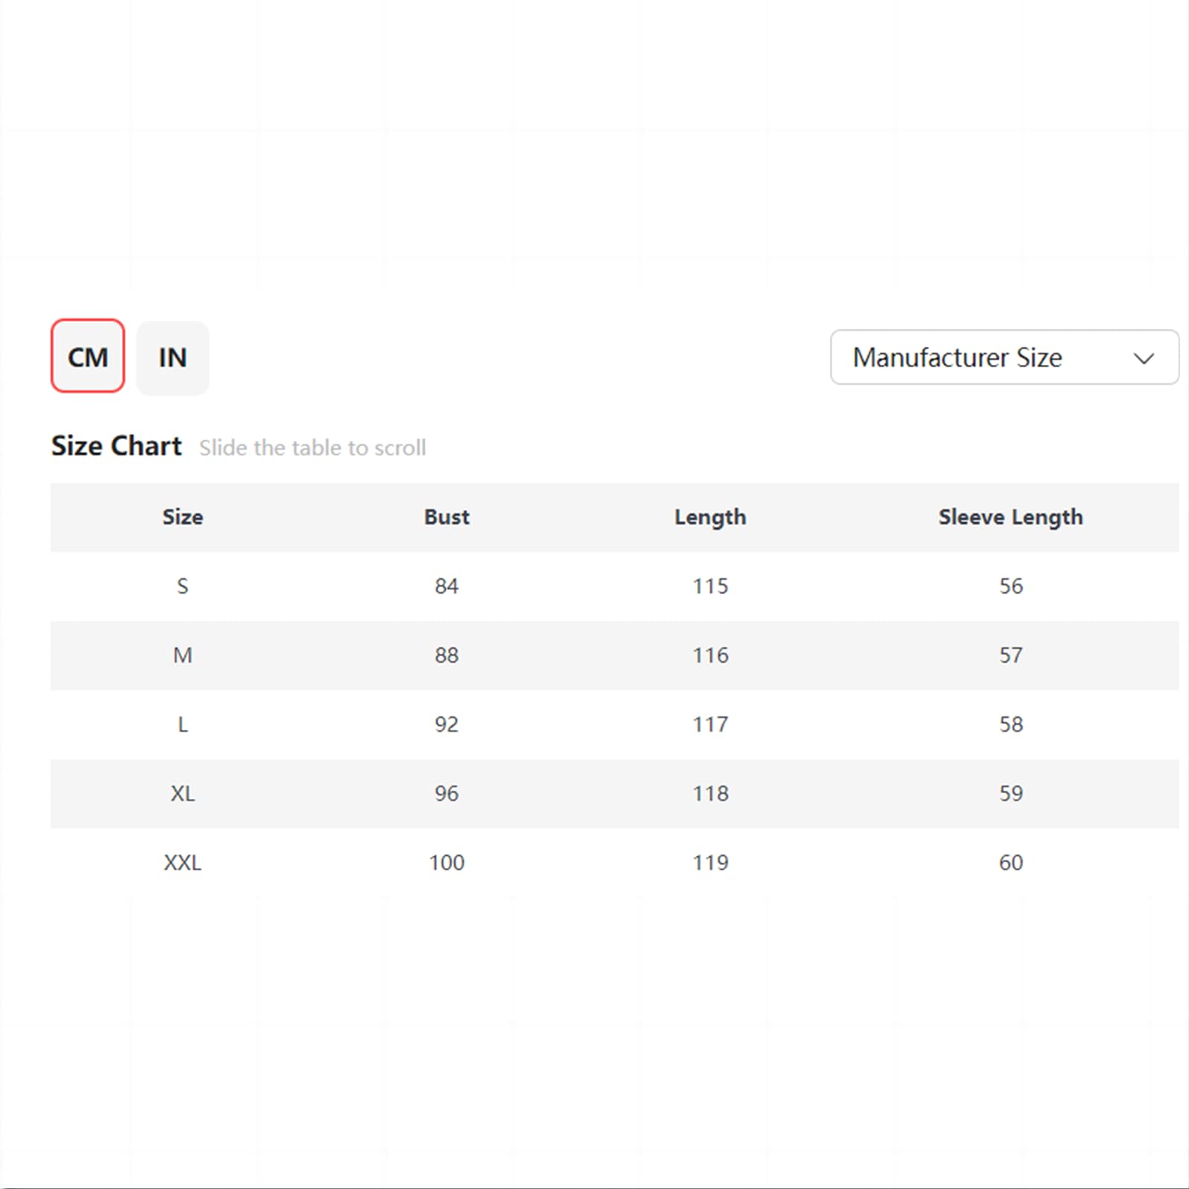Viewport: 1189px width, 1189px height.
Task: Select the S size row
Action: click(615, 586)
